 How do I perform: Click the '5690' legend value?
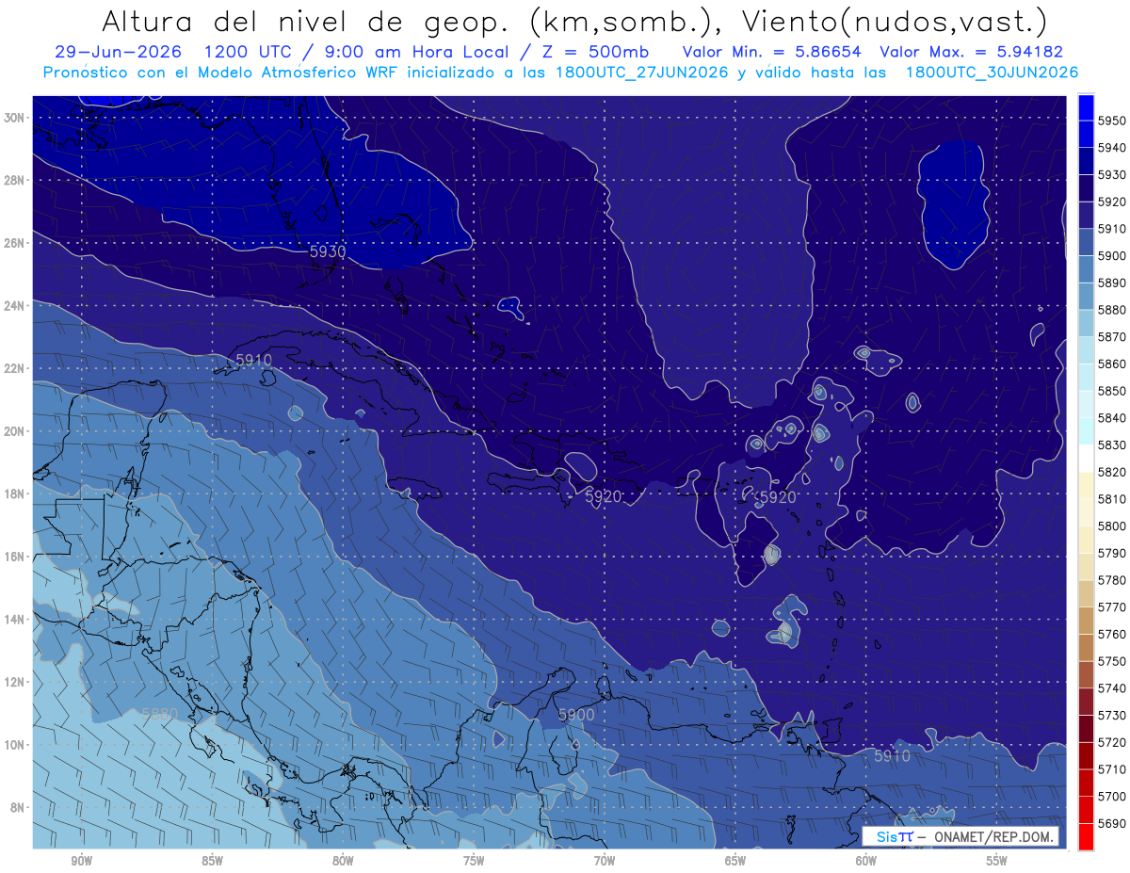pyautogui.click(x=1112, y=824)
